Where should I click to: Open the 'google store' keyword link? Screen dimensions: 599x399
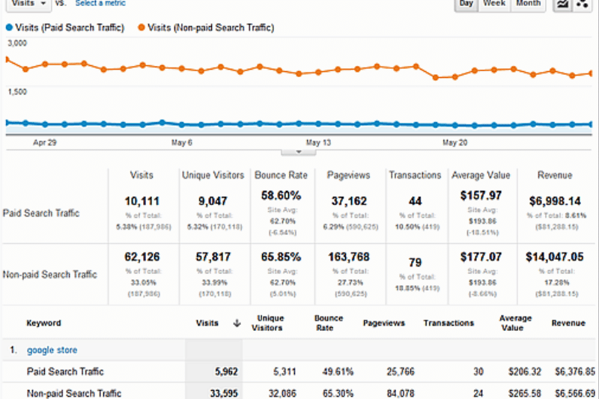click(52, 350)
